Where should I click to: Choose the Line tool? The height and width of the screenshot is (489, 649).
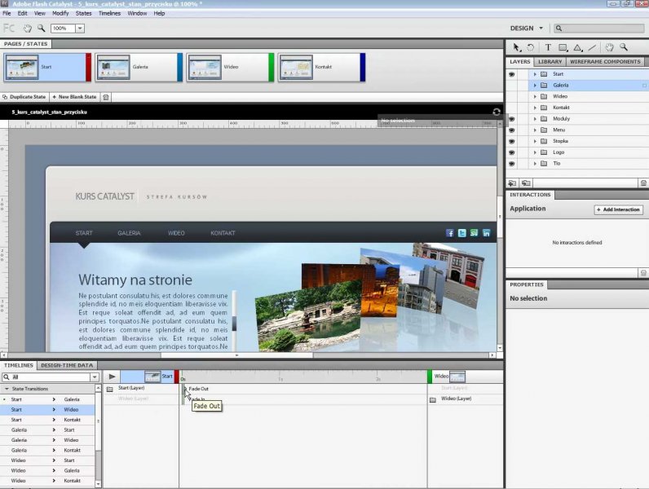592,48
